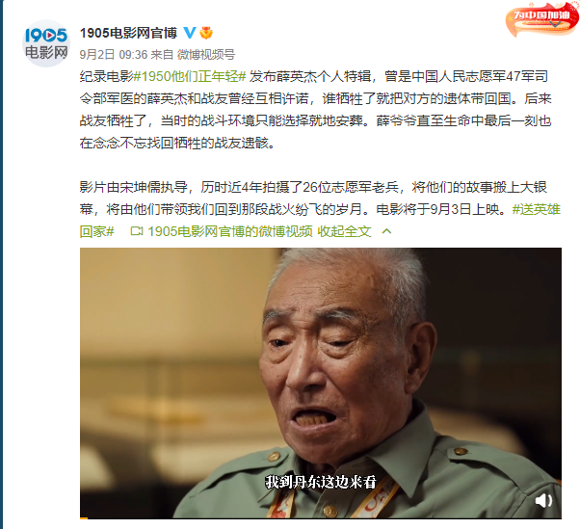Click the orange video progress bar
Screen dimensions: 580x529
[84, 517]
